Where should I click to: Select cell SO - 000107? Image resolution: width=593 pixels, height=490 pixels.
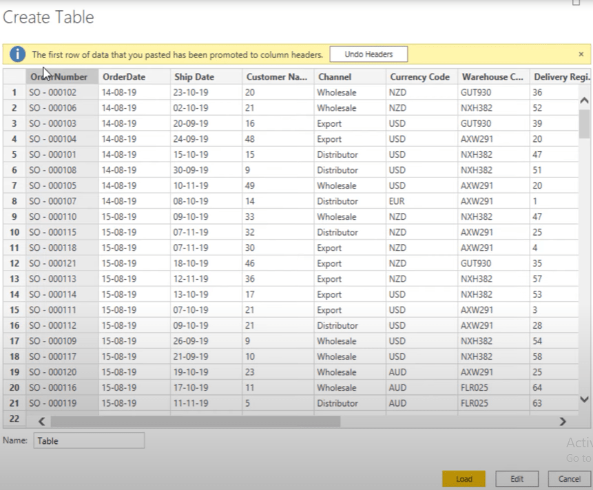pos(62,201)
